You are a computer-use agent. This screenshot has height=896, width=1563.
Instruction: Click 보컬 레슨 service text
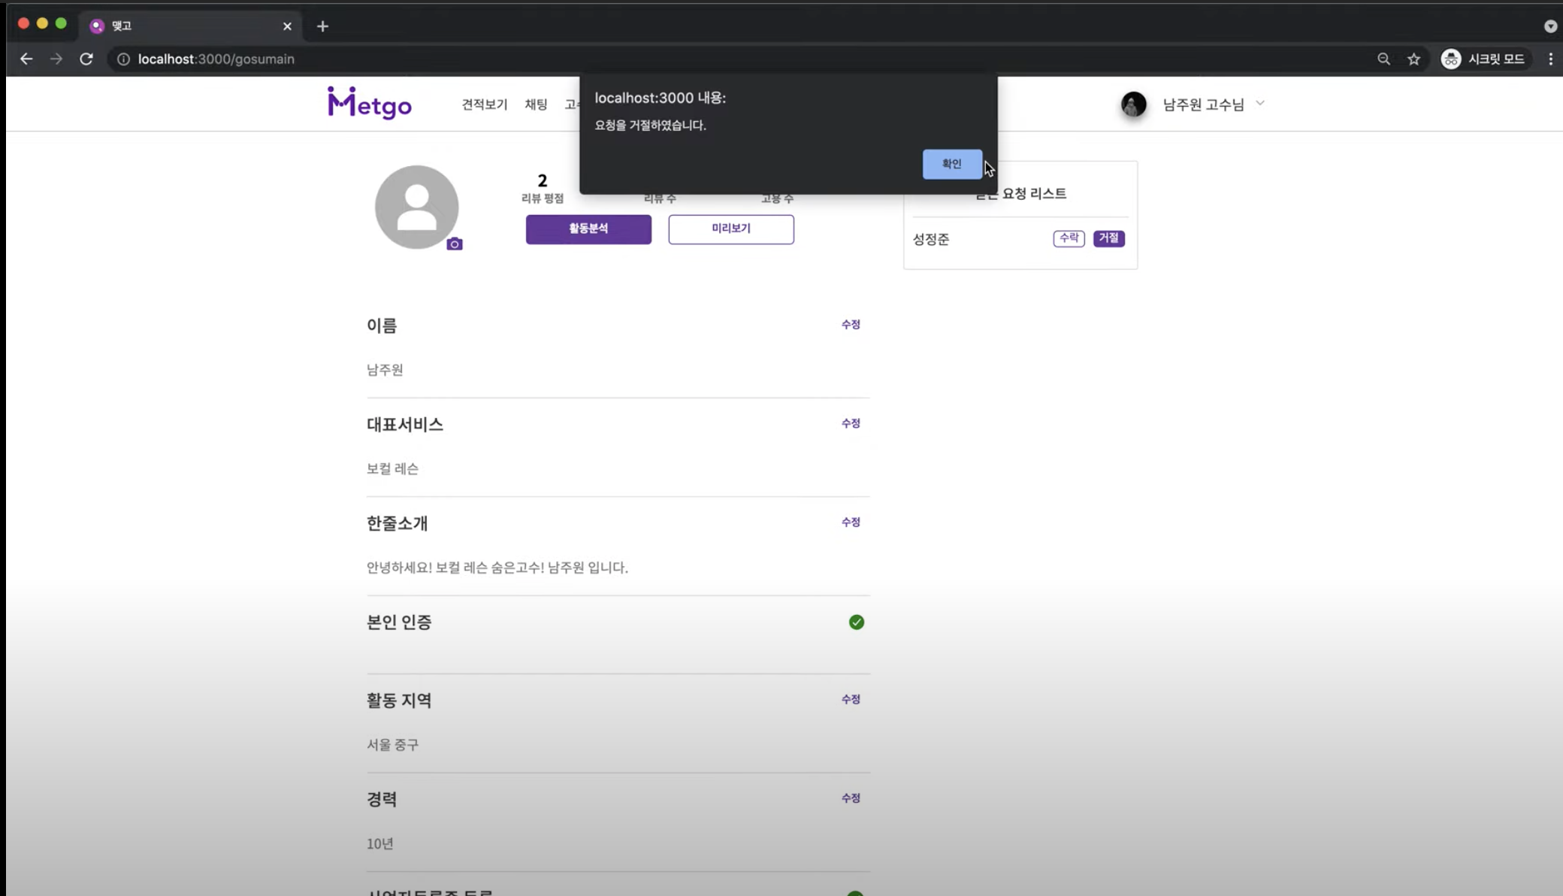pyautogui.click(x=392, y=469)
